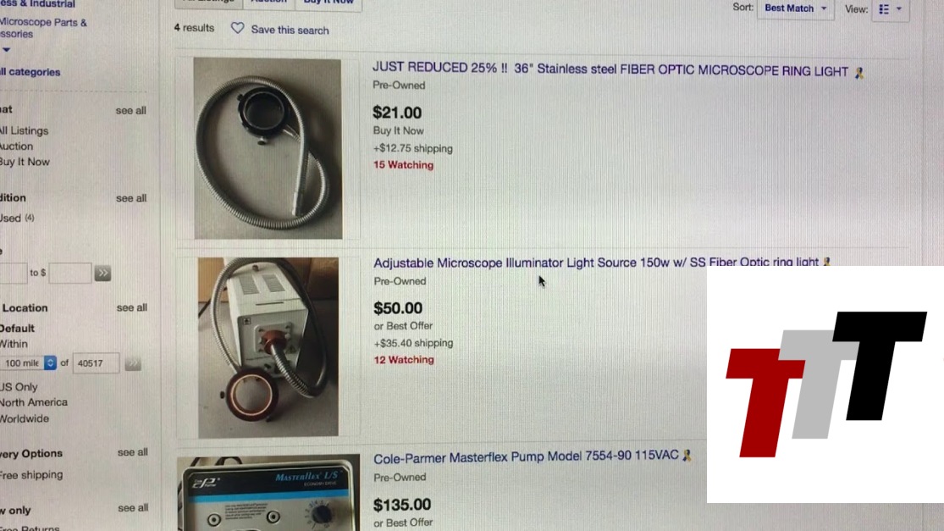The height and width of the screenshot is (531, 944).
Task: Open the View dropdown arrow
Action: click(x=899, y=9)
